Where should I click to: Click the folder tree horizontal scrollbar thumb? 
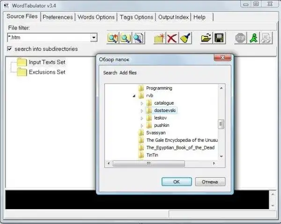click(x=149, y=163)
